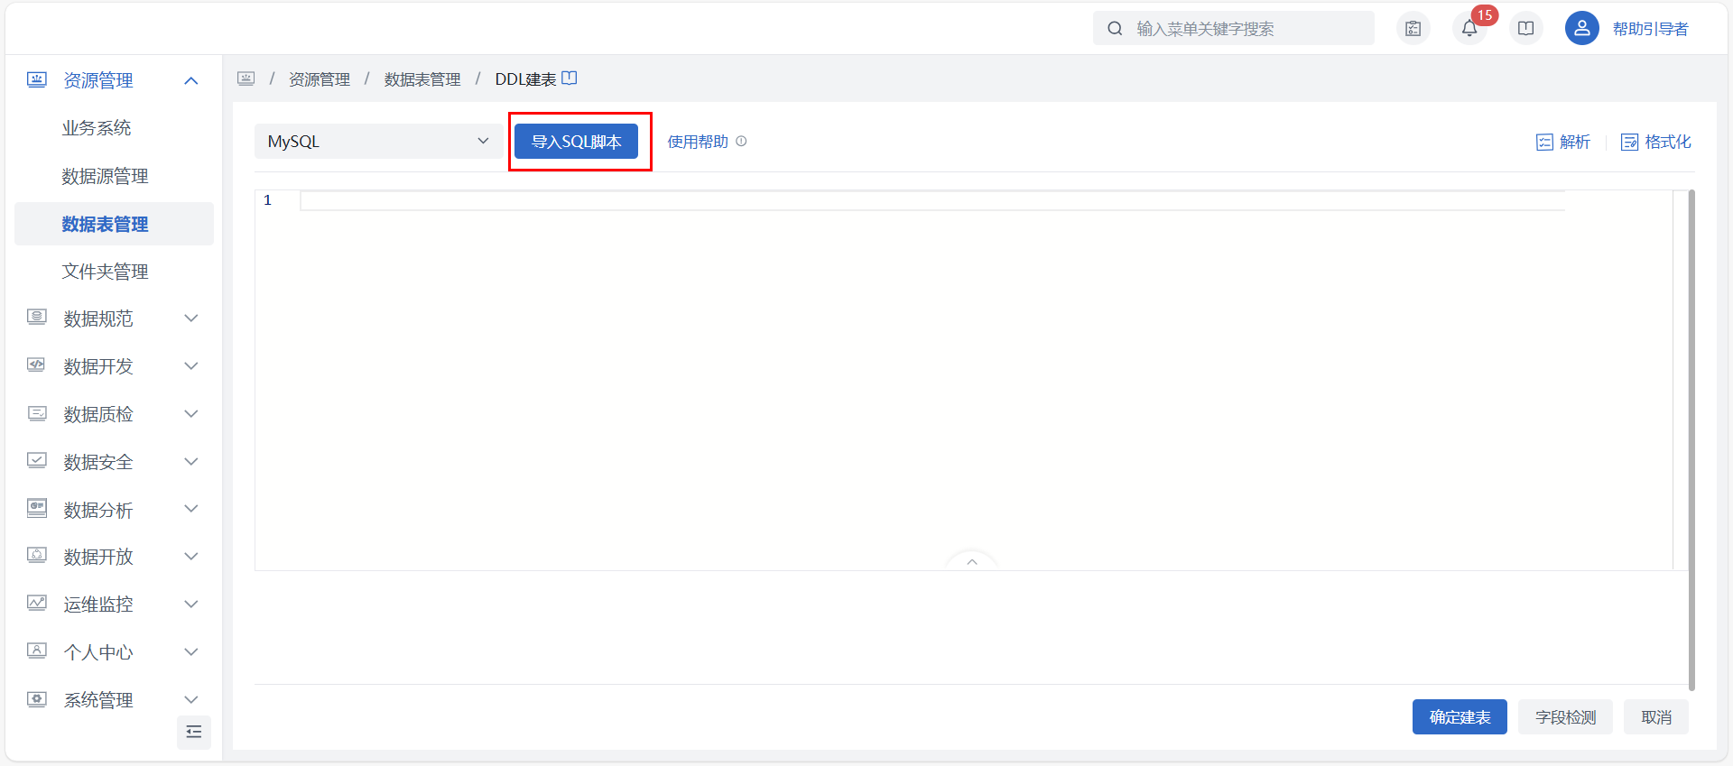The height and width of the screenshot is (766, 1733).
Task: Click the 取消 button
Action: (x=1656, y=717)
